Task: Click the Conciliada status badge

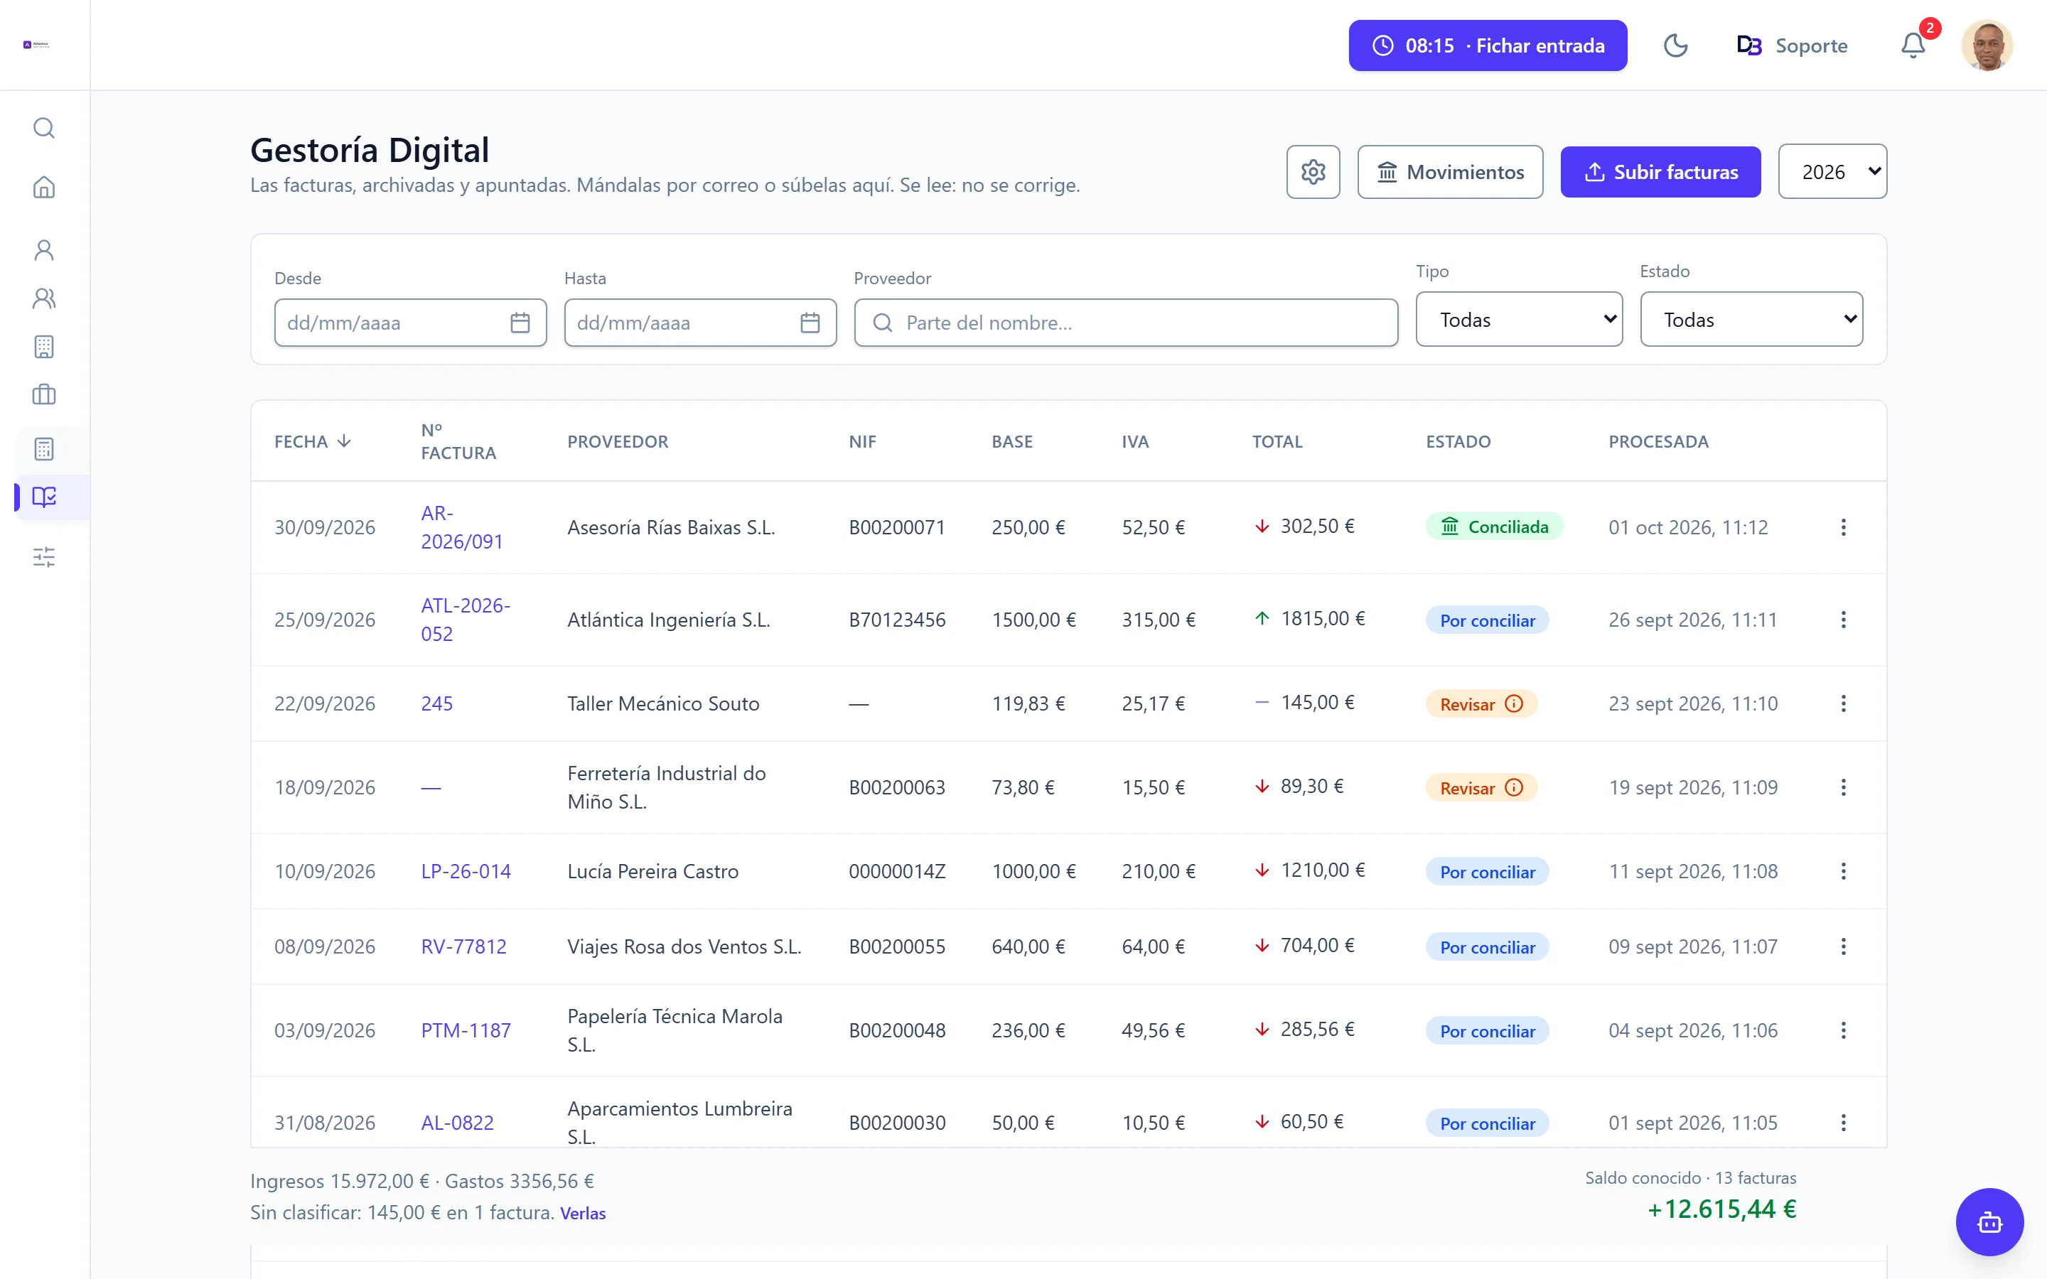Action: tap(1494, 527)
